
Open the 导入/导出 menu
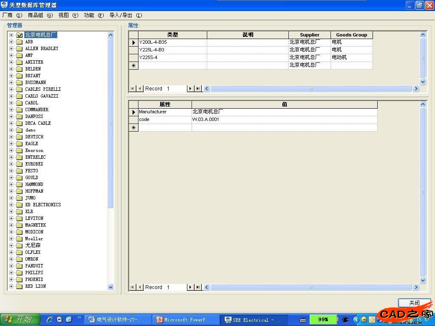pos(126,15)
